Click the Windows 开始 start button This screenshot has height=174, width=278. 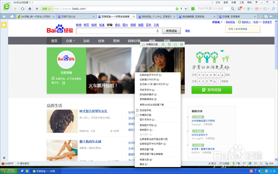coord(9,171)
